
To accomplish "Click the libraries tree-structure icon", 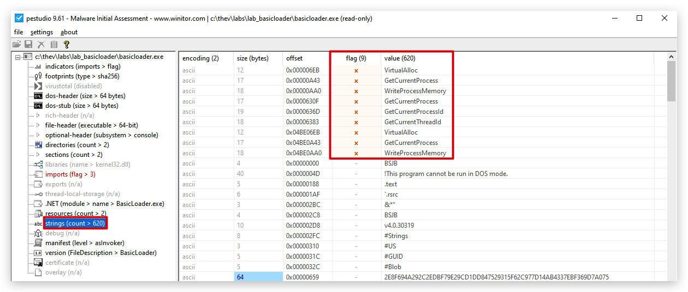I will (38, 165).
